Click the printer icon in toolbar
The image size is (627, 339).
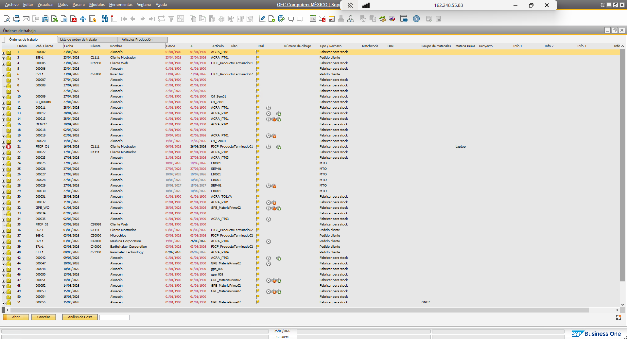17,19
